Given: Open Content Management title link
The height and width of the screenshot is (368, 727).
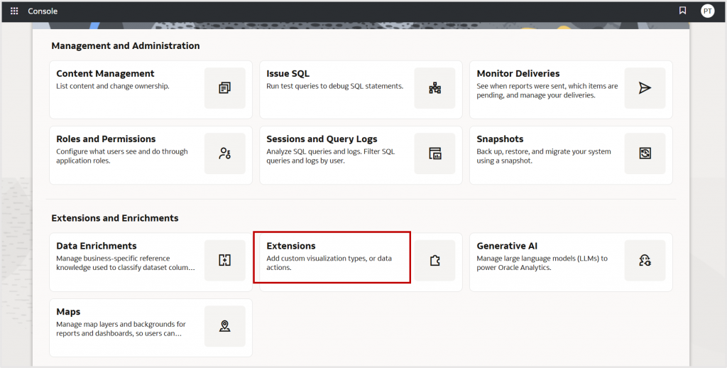Looking at the screenshot, I should click(x=105, y=73).
